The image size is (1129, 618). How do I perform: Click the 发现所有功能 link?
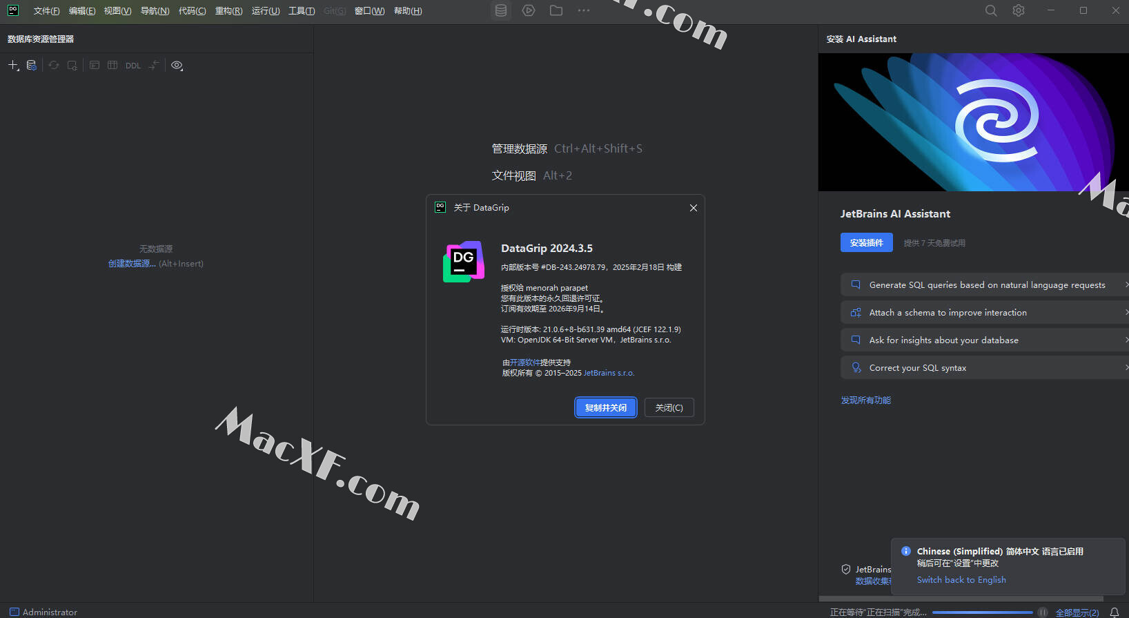(866, 400)
